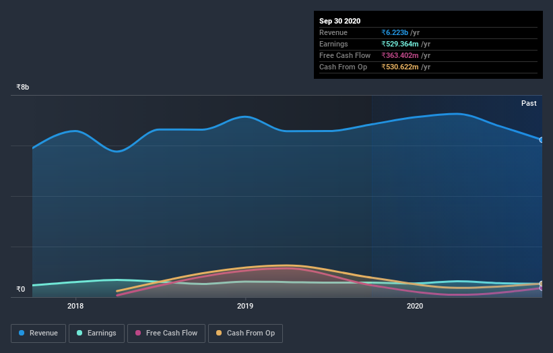Click the ₹8b axis label
Screen dimensions: 553x353
coord(23,87)
